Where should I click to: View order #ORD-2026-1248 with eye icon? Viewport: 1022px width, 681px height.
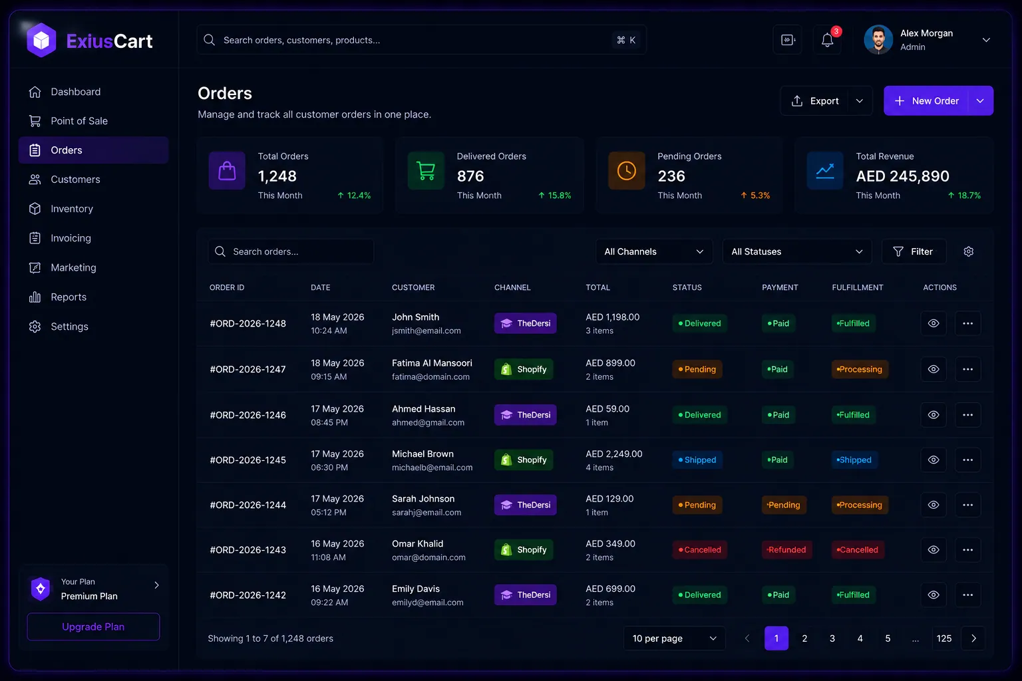tap(934, 323)
